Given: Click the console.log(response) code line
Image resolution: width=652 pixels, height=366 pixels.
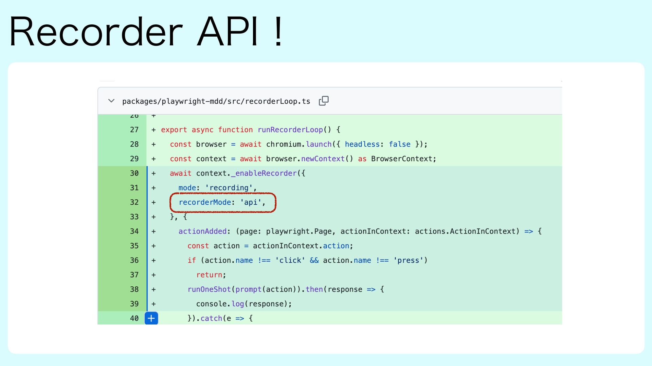Looking at the screenshot, I should pyautogui.click(x=243, y=304).
